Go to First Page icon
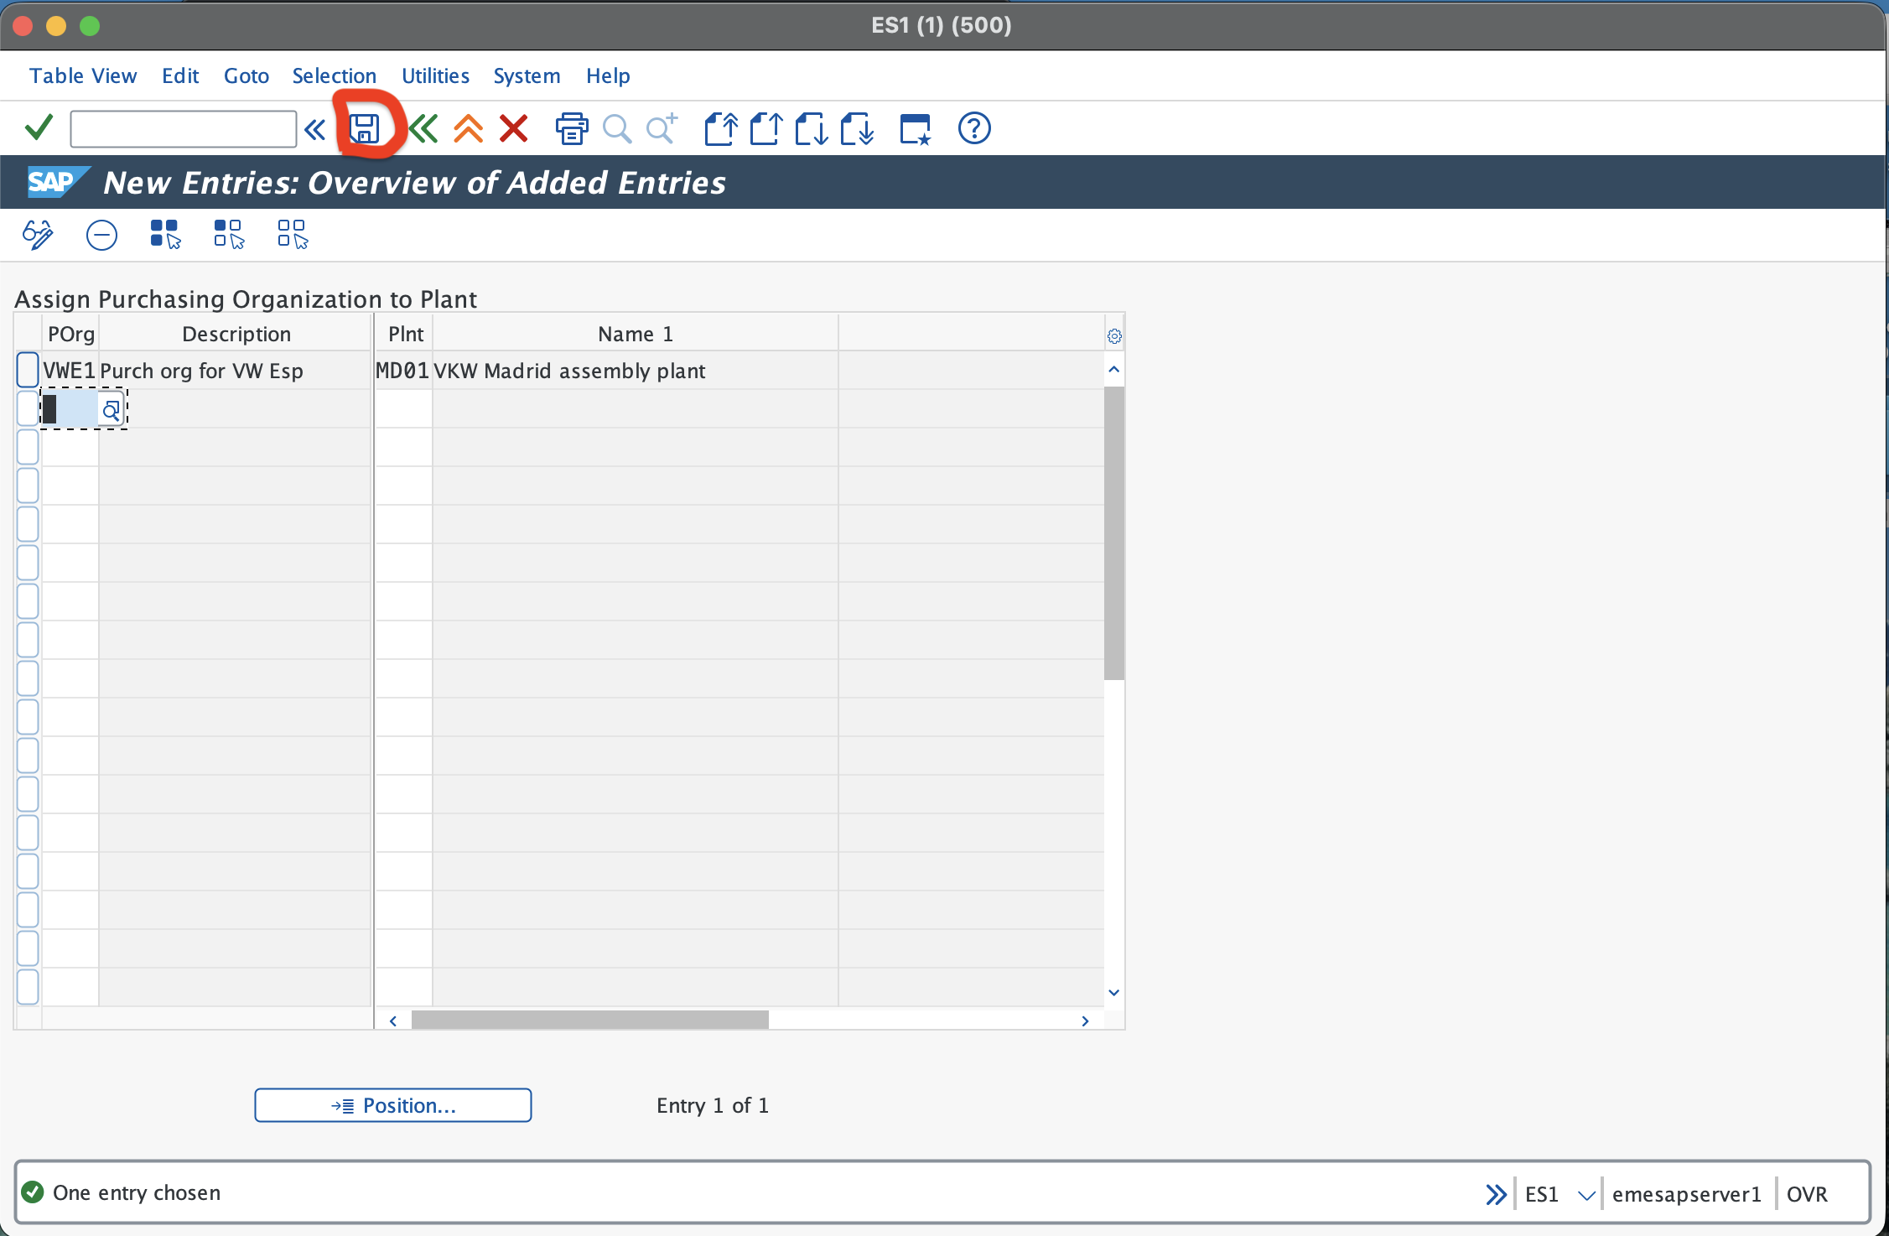The height and width of the screenshot is (1236, 1889). point(721,129)
